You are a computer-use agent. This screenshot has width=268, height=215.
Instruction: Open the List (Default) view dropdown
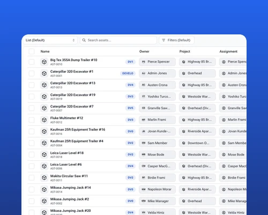tap(50, 40)
